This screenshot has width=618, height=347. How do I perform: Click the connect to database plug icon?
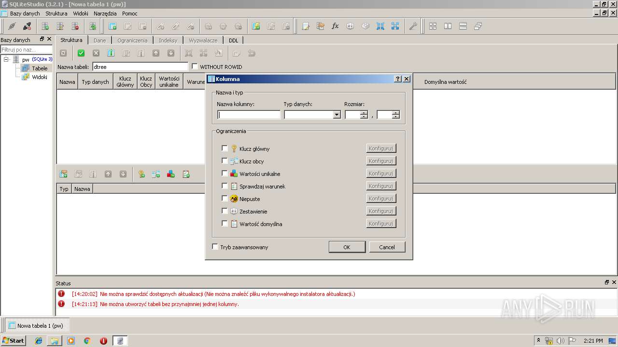click(12, 26)
